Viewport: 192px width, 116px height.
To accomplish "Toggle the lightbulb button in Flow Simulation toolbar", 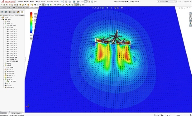I will pos(75,5).
